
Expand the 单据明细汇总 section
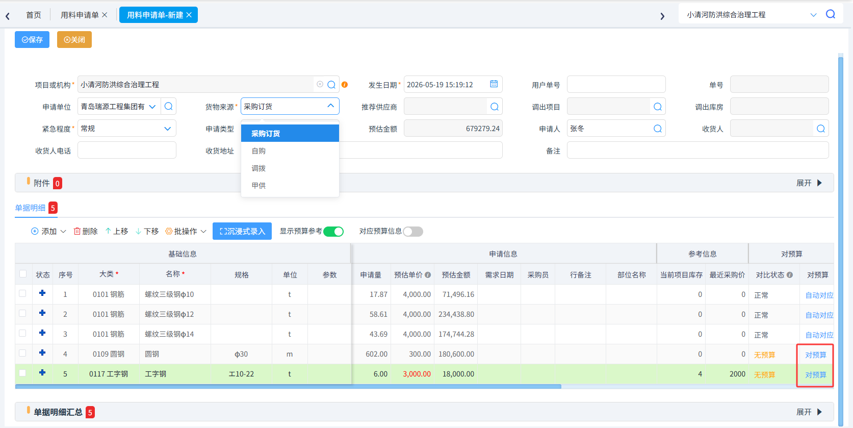[x=810, y=412]
